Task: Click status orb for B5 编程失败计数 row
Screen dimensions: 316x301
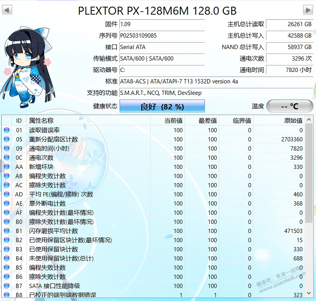Action: pos(7,267)
